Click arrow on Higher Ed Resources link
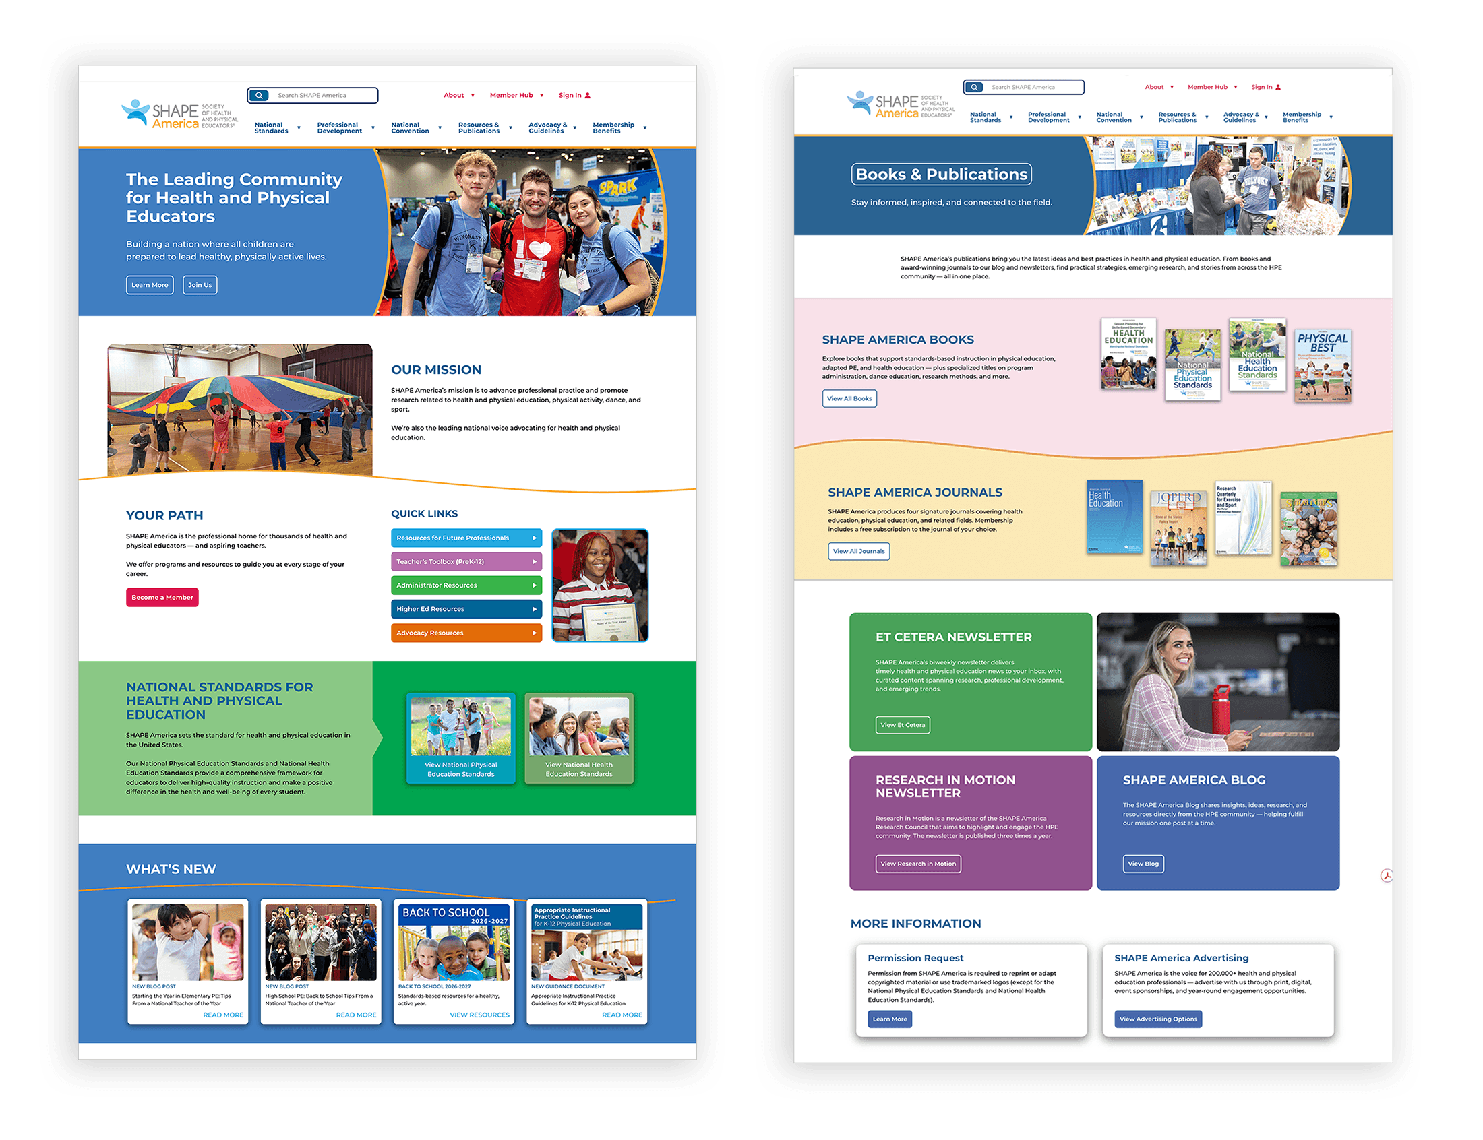 tap(534, 609)
